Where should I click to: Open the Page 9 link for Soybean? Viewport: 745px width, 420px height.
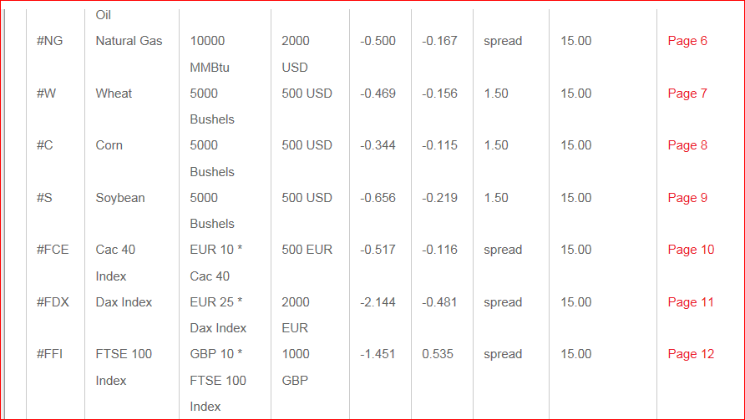(x=687, y=198)
